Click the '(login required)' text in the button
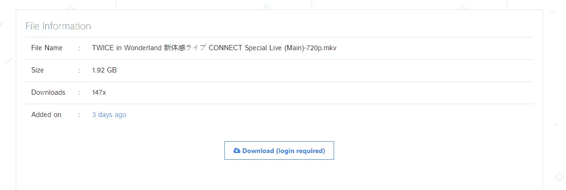The image size is (566, 190). [300, 151]
